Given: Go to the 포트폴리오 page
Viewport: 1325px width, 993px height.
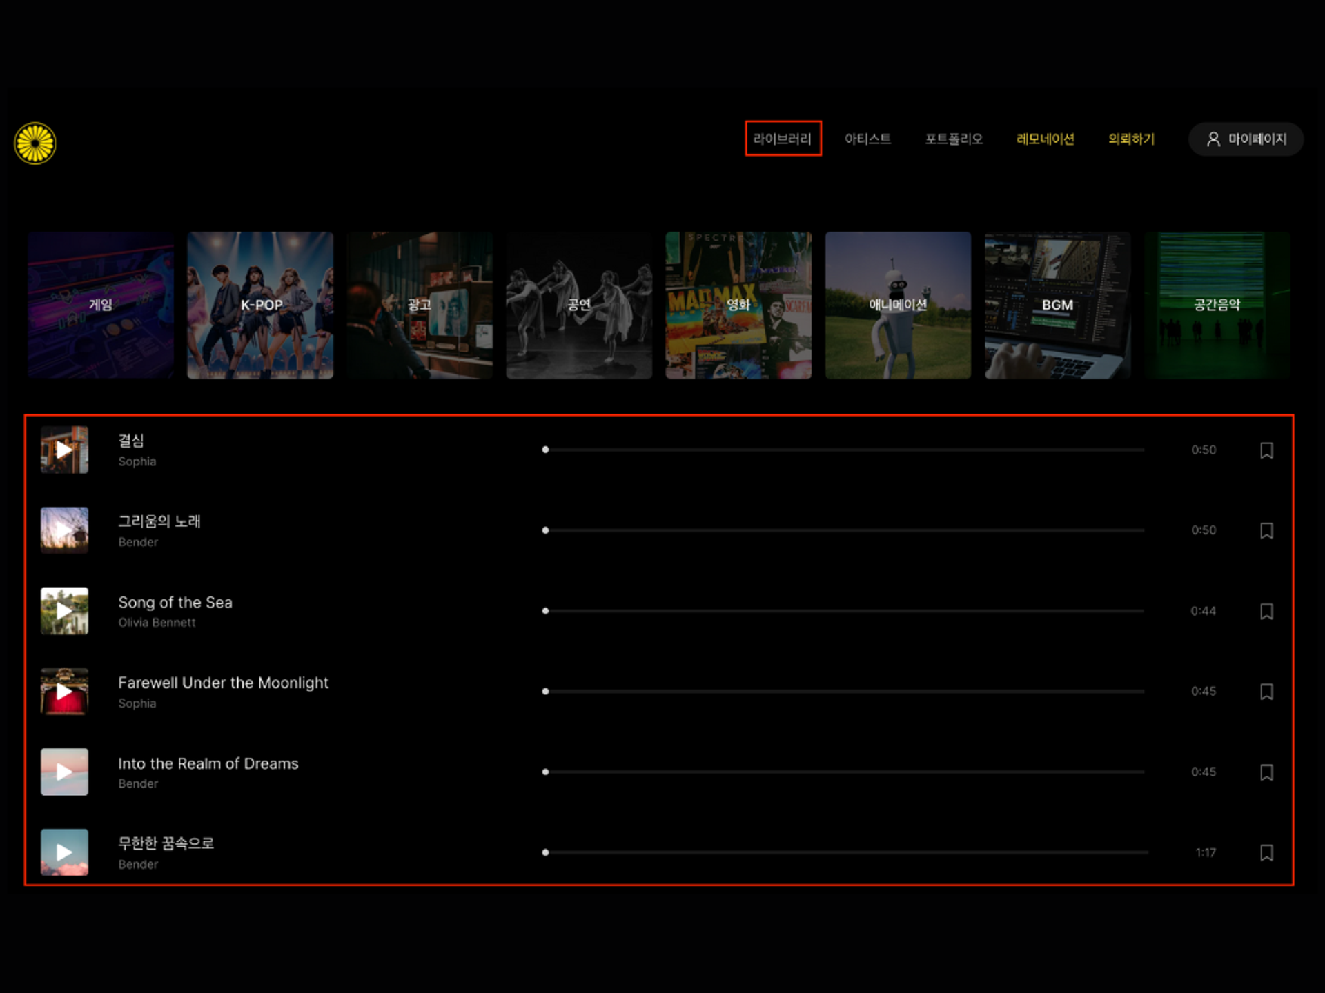Looking at the screenshot, I should (954, 139).
